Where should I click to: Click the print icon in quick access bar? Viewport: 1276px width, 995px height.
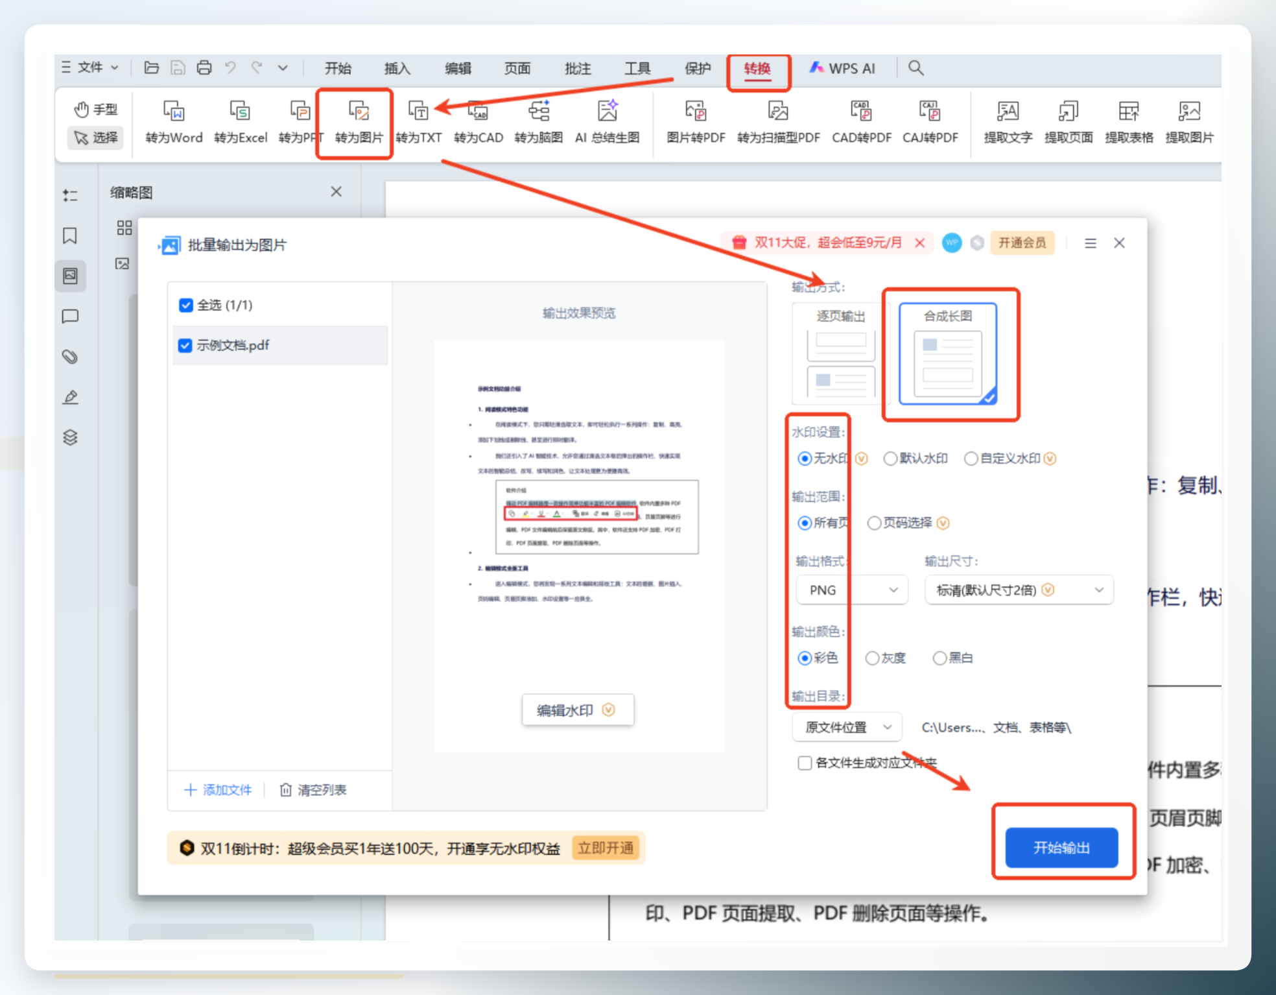point(204,67)
